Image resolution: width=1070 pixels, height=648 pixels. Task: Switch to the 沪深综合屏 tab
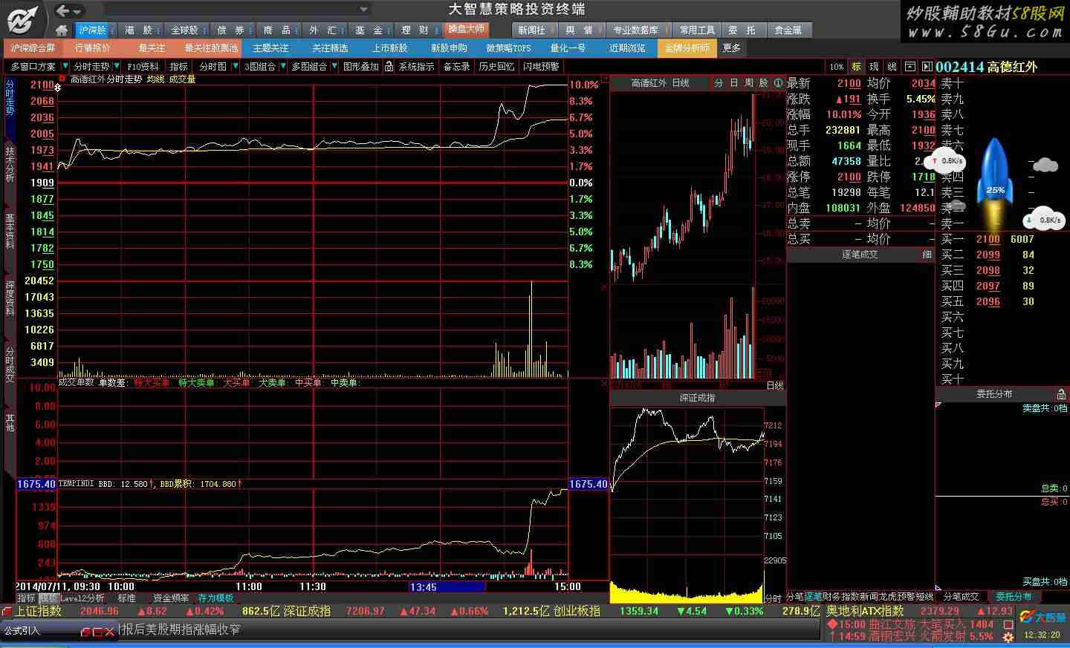[x=33, y=48]
